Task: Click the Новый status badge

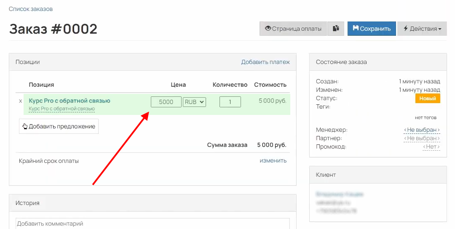Action: point(428,98)
